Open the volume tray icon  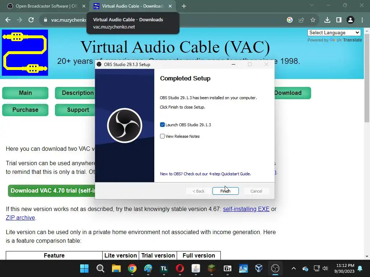(x=325, y=268)
